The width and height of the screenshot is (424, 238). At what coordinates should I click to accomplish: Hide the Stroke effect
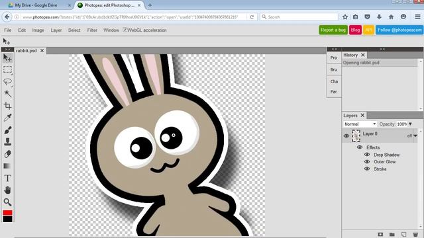click(x=367, y=169)
